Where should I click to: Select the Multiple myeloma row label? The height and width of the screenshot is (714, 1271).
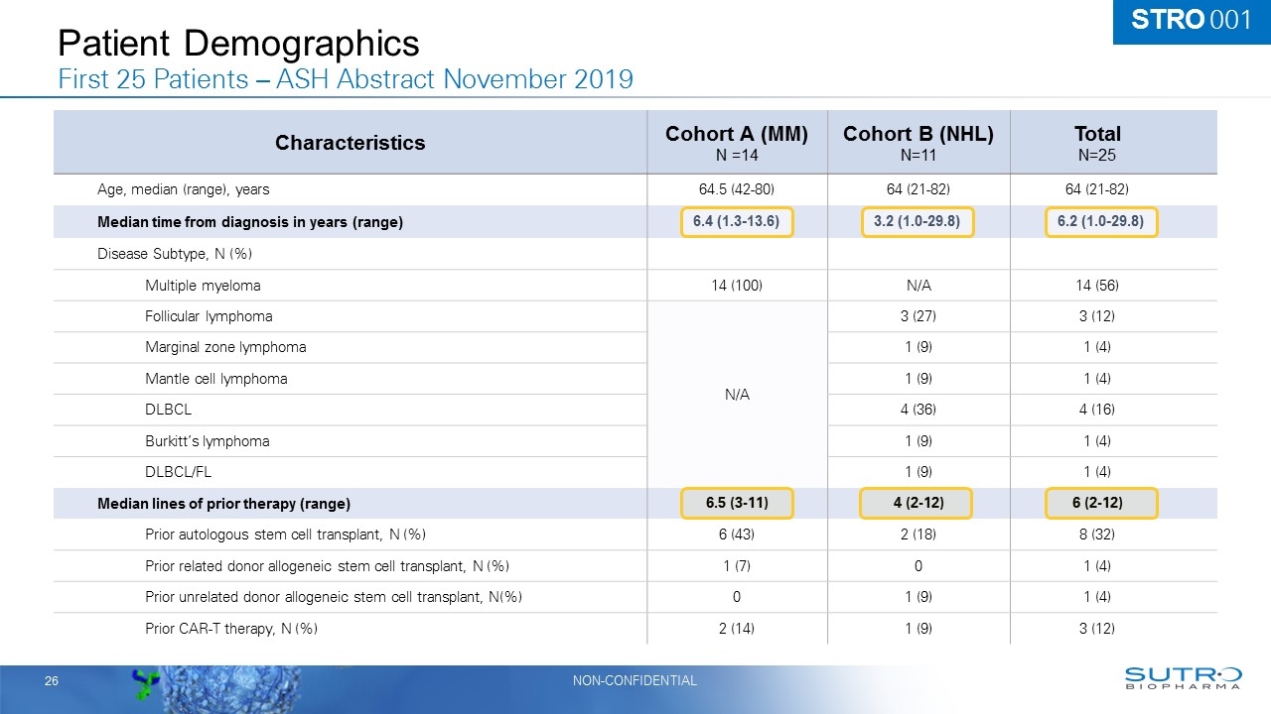(x=203, y=286)
